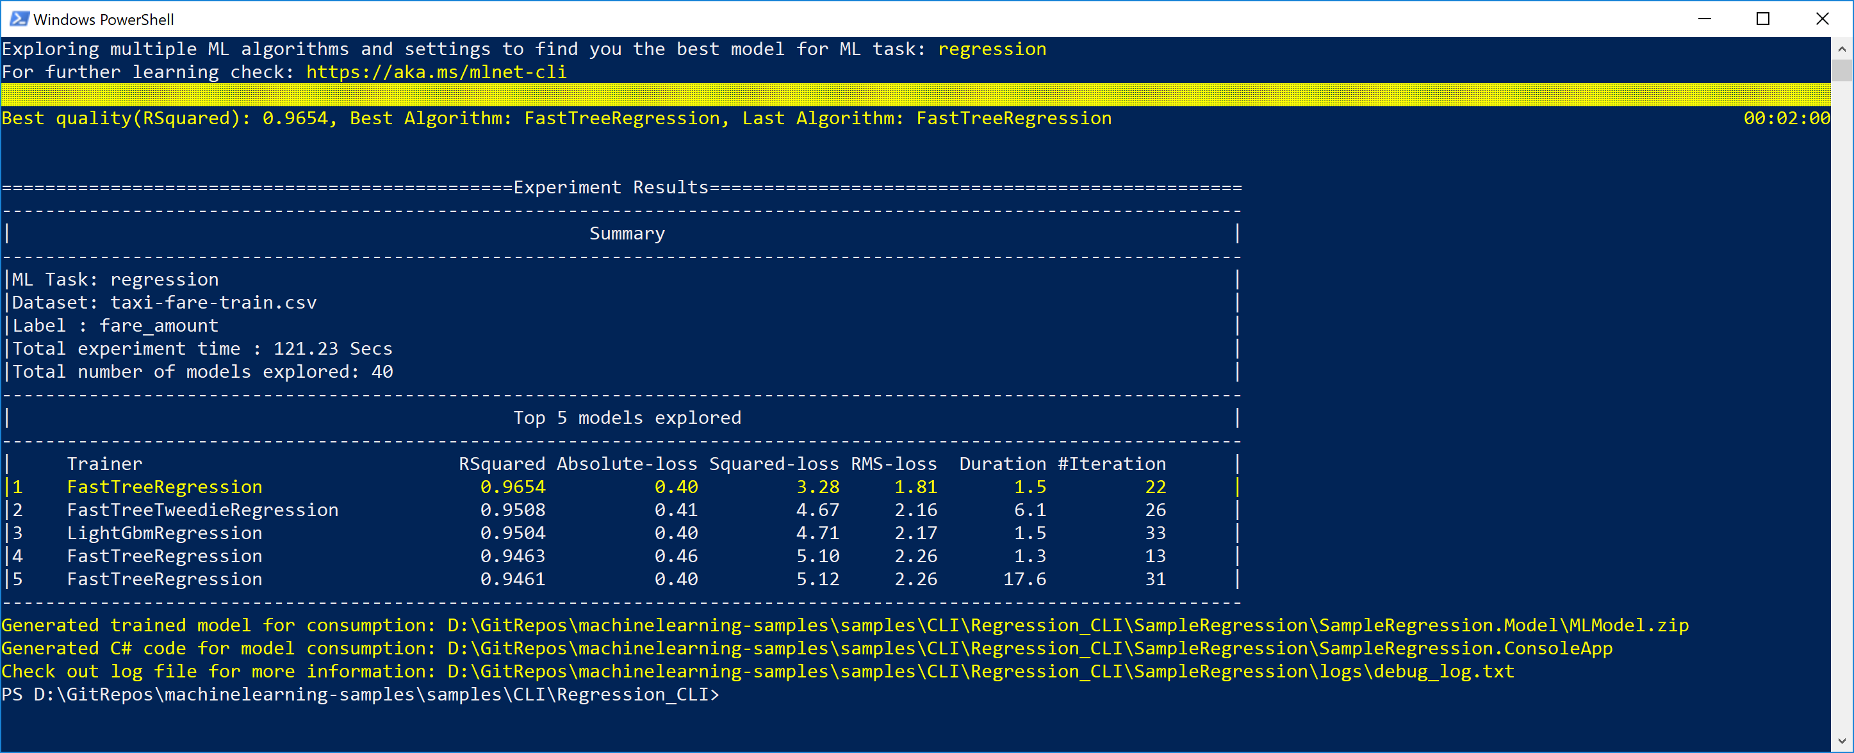Screen dimensions: 1854x753
Task: Click the scrollbar up arrow
Action: click(1842, 49)
